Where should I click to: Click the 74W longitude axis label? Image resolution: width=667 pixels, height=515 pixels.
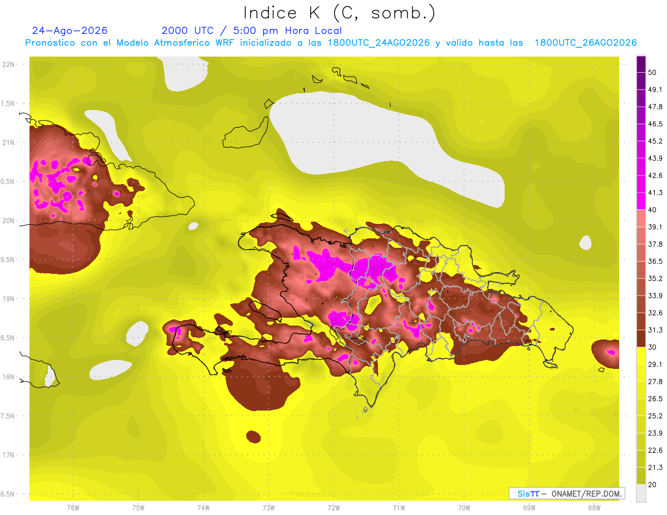pos(203,507)
